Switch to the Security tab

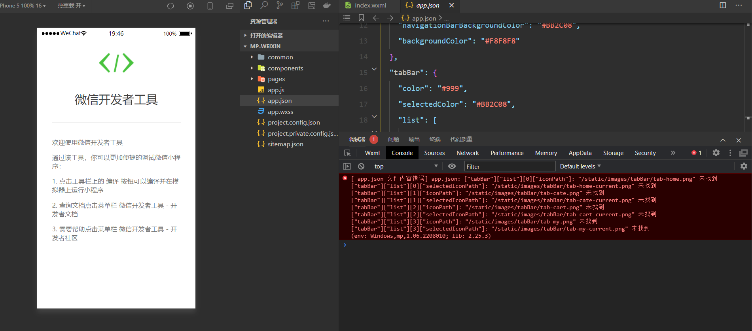point(645,153)
